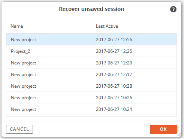Select New project last active at 10:26
The width and height of the screenshot is (184, 139).
tap(91, 97)
